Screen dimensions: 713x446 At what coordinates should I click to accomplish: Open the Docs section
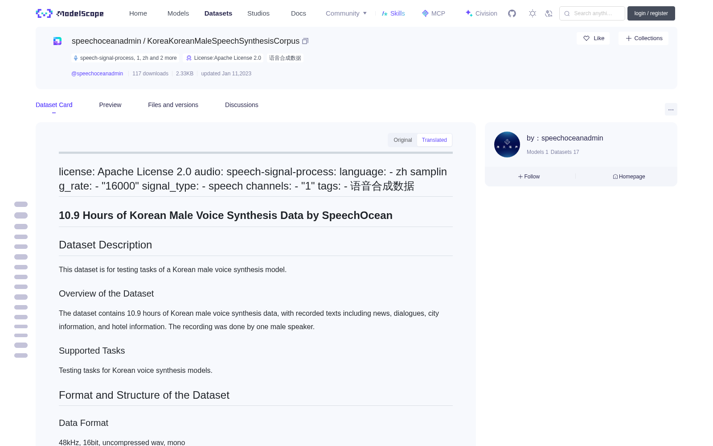point(299,13)
